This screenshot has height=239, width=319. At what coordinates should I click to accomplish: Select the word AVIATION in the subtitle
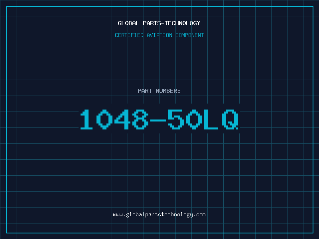159,35
